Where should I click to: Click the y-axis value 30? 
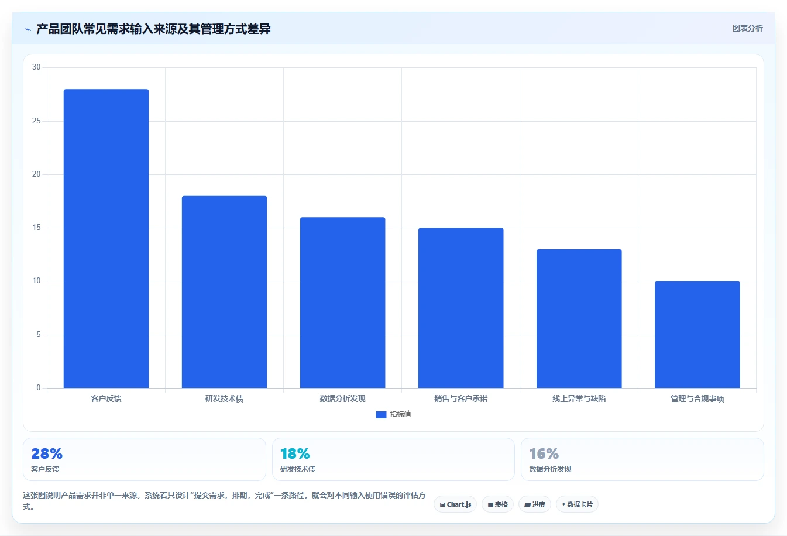36,67
